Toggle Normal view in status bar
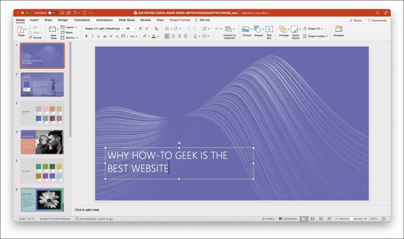This screenshot has height=239, width=404. 304,219
